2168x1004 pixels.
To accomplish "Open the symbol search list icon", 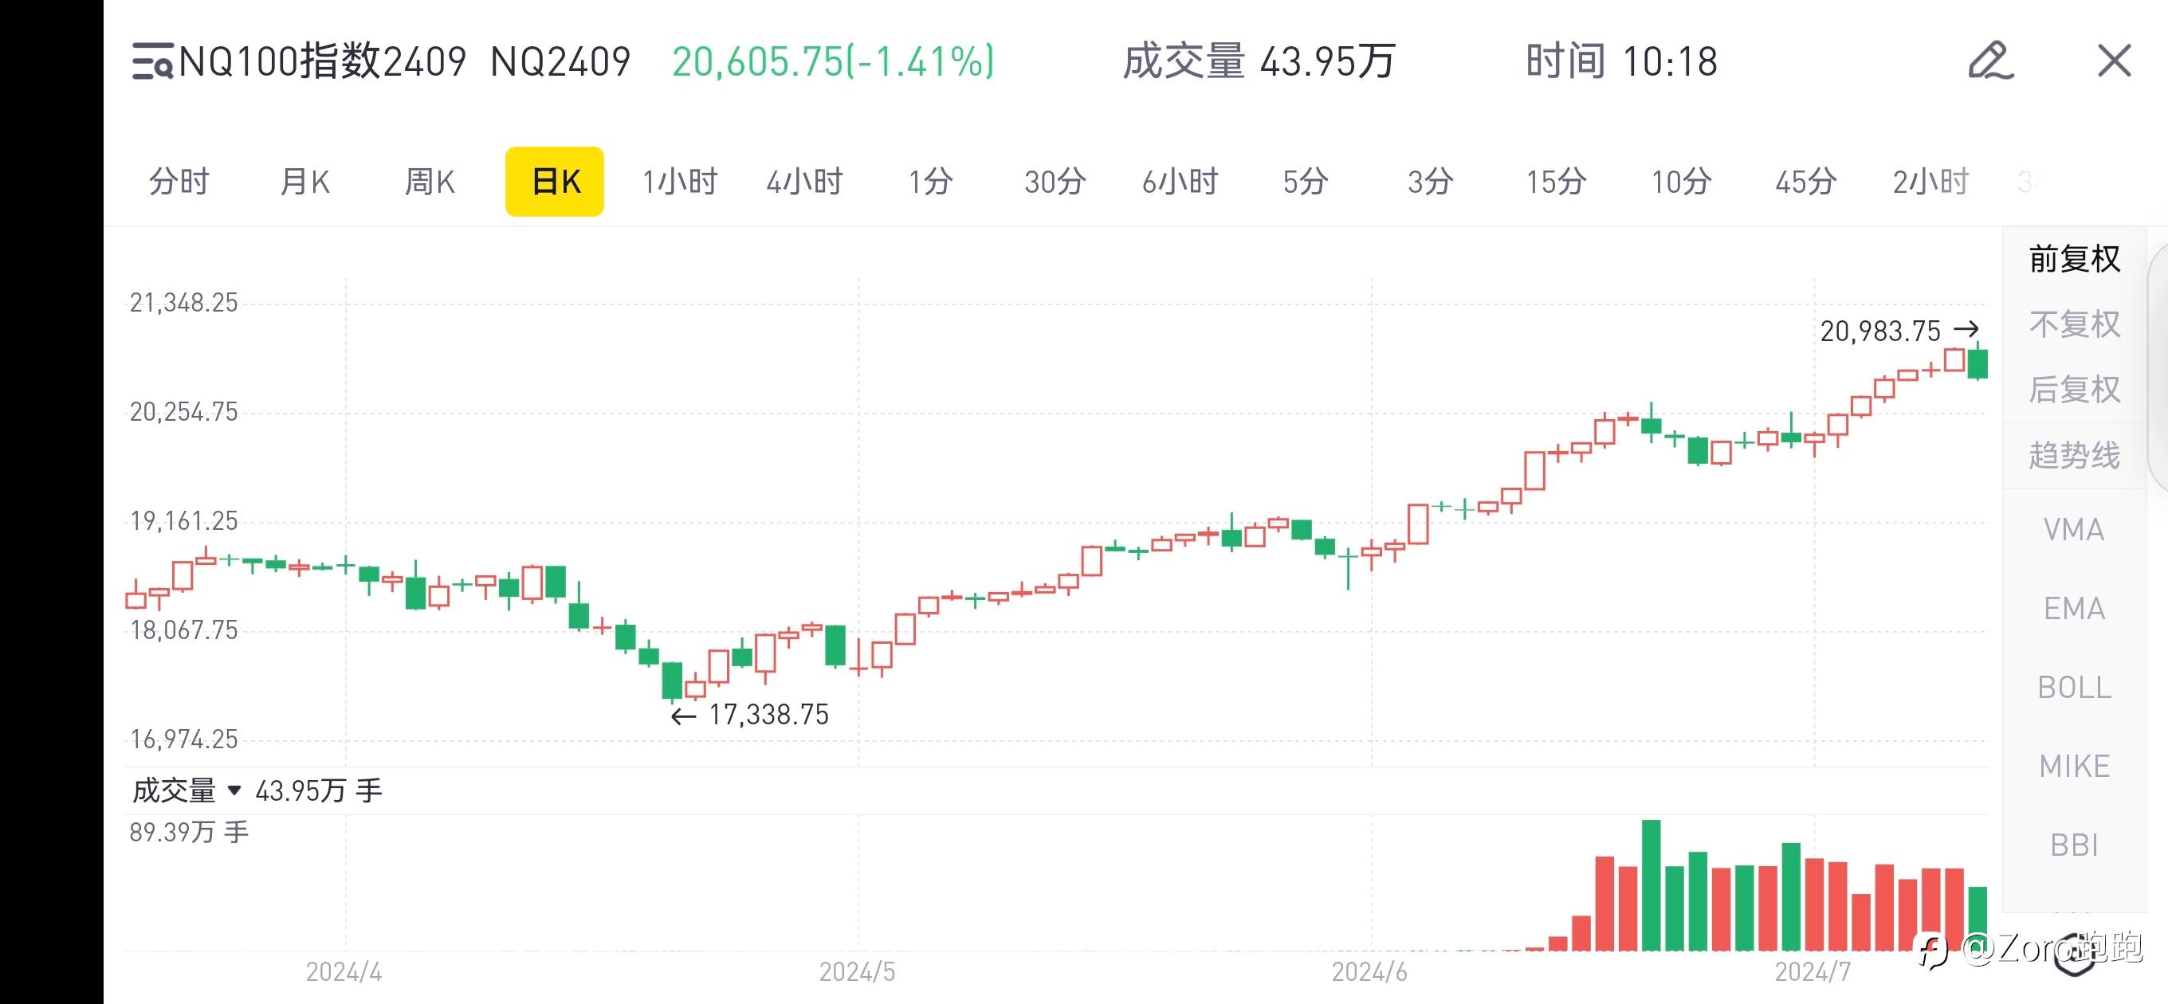I will tap(152, 61).
